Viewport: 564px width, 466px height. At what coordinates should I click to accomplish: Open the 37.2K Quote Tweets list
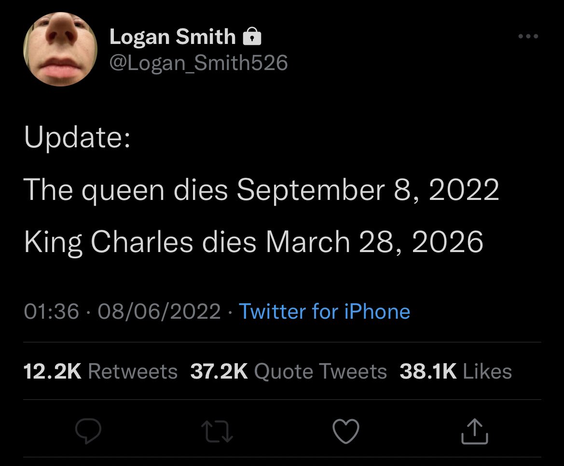(x=290, y=371)
